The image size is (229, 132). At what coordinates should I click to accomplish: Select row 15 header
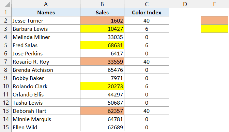point(6,127)
